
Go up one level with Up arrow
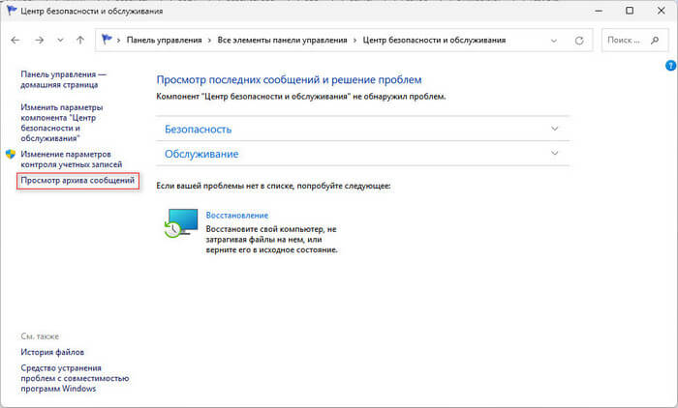(x=80, y=41)
